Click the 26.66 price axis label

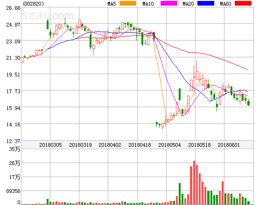(13, 8)
